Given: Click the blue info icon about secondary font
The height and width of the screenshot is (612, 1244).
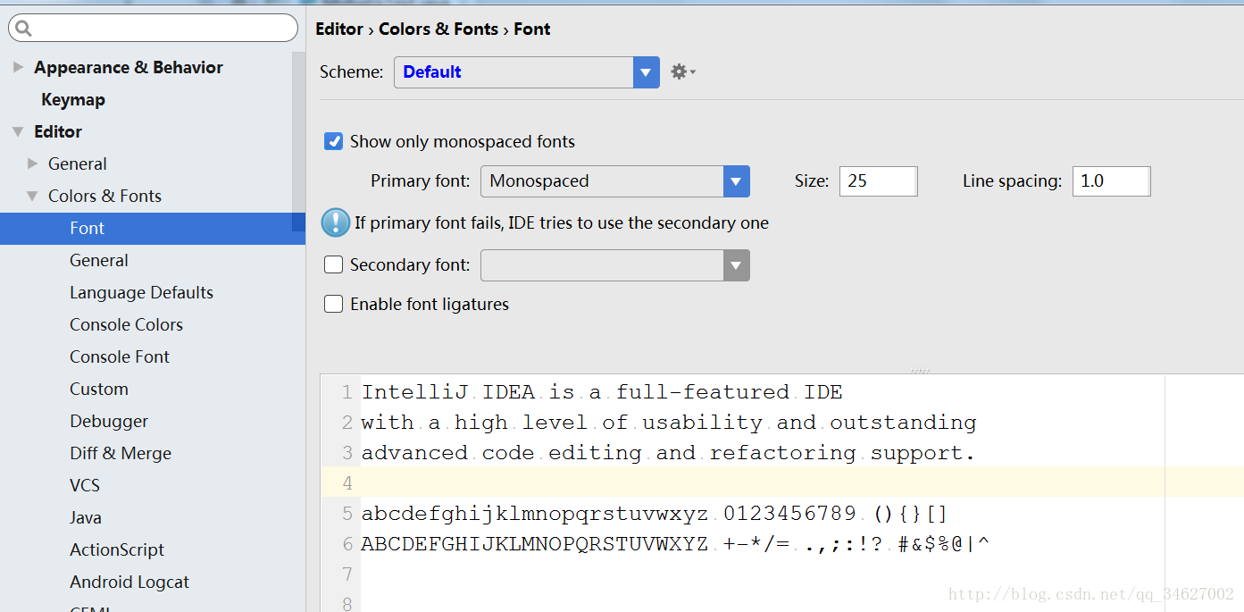Looking at the screenshot, I should [x=336, y=222].
